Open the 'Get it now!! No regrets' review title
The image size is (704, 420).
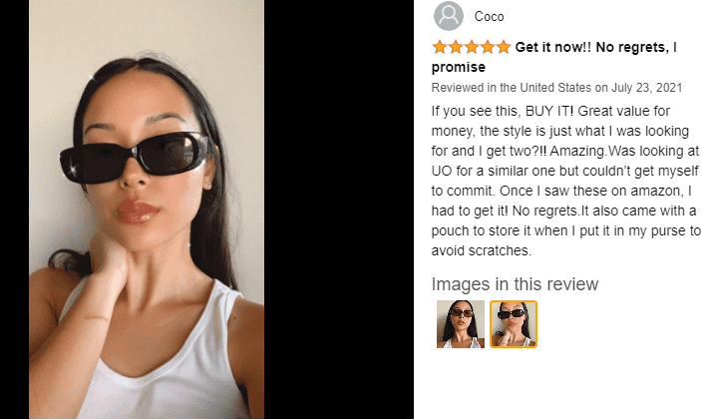click(x=554, y=57)
